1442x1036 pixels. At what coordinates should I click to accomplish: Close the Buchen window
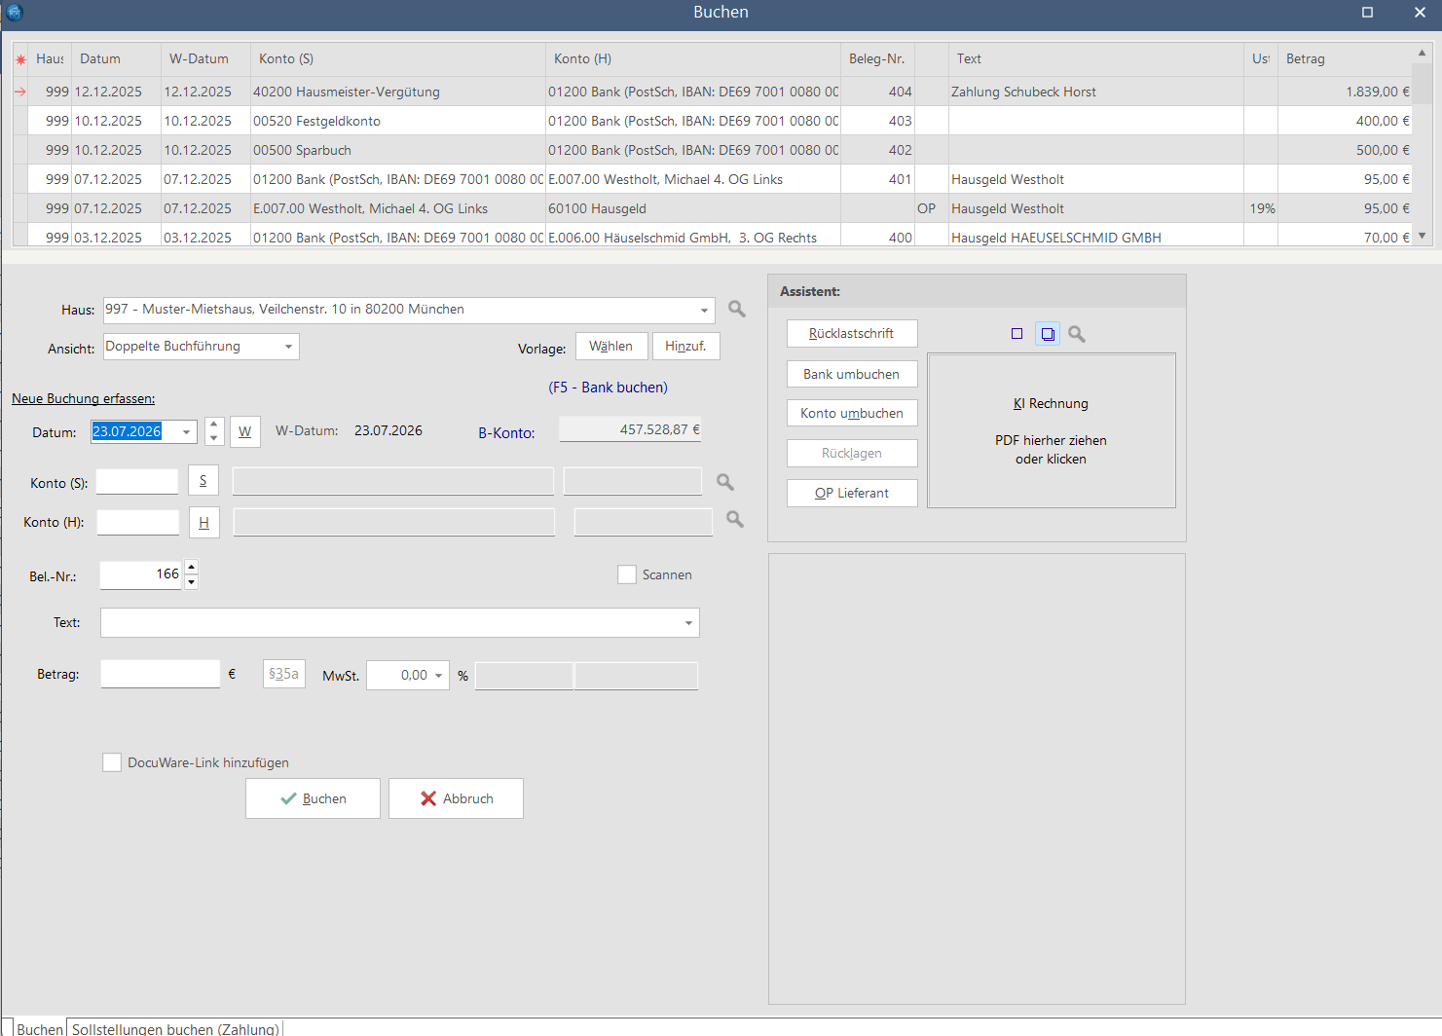1420,12
